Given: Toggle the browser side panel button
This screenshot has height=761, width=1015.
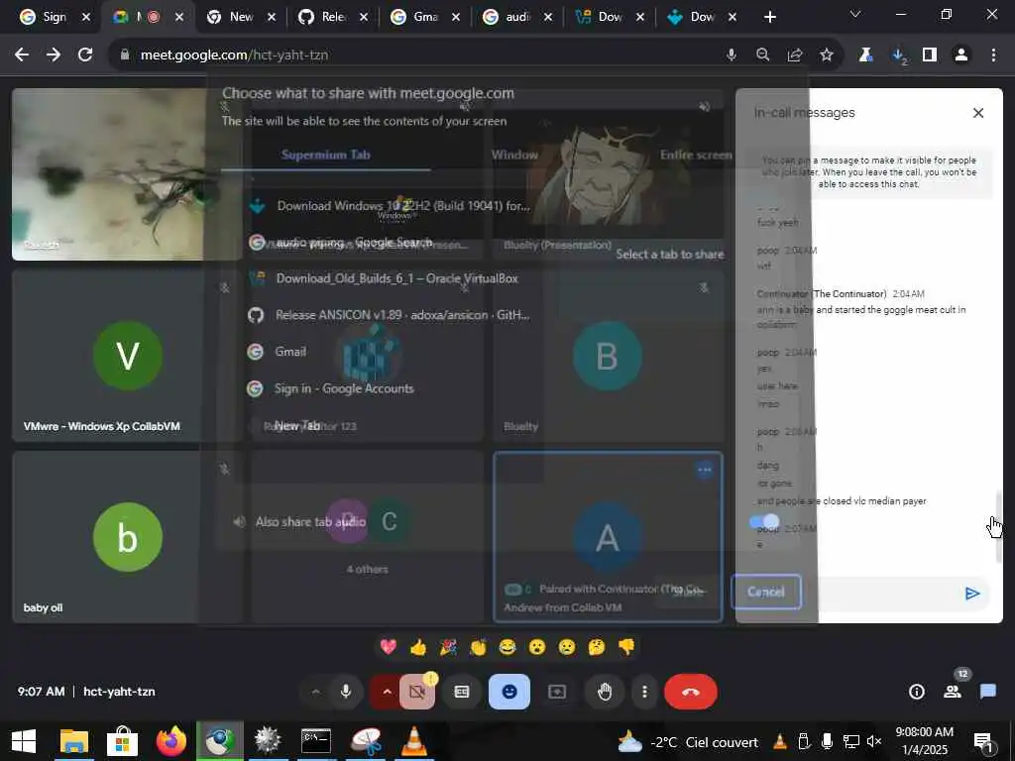Looking at the screenshot, I should [x=930, y=55].
